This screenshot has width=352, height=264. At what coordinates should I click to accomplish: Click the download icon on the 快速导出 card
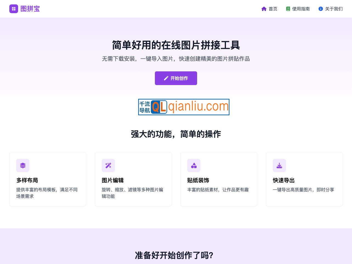279,165
